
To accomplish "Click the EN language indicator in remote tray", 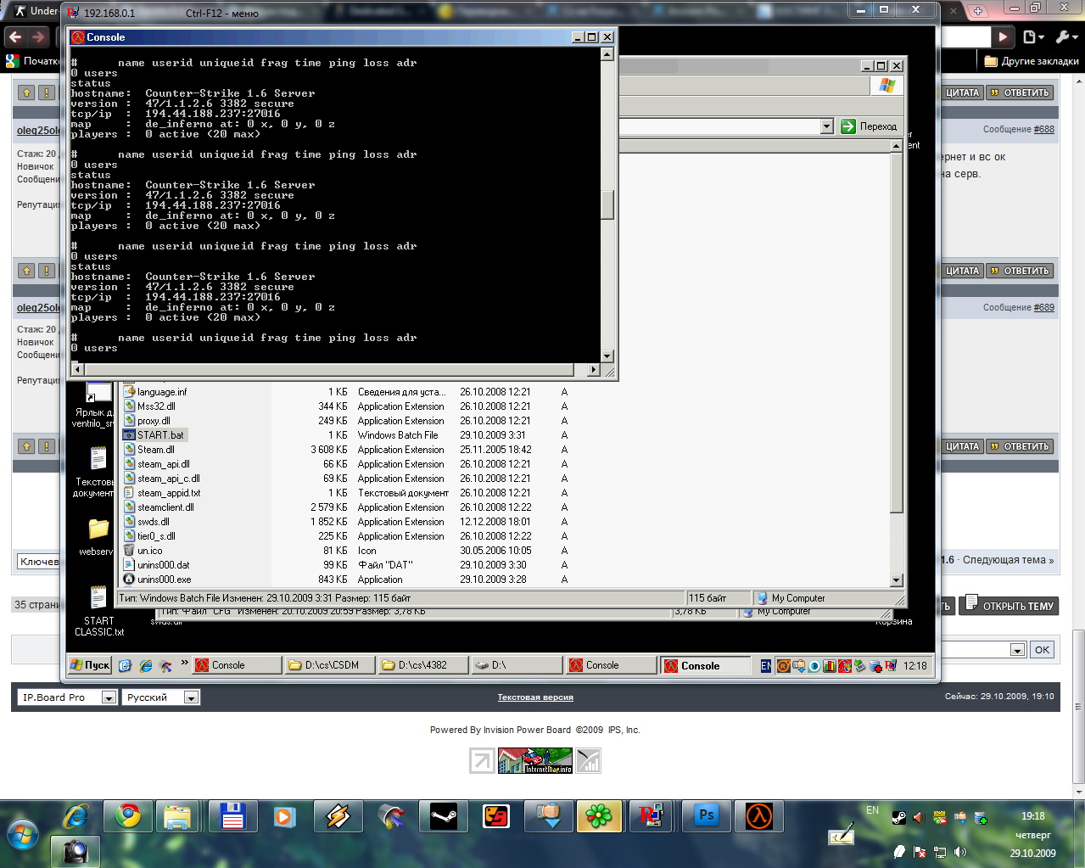I will [x=766, y=666].
